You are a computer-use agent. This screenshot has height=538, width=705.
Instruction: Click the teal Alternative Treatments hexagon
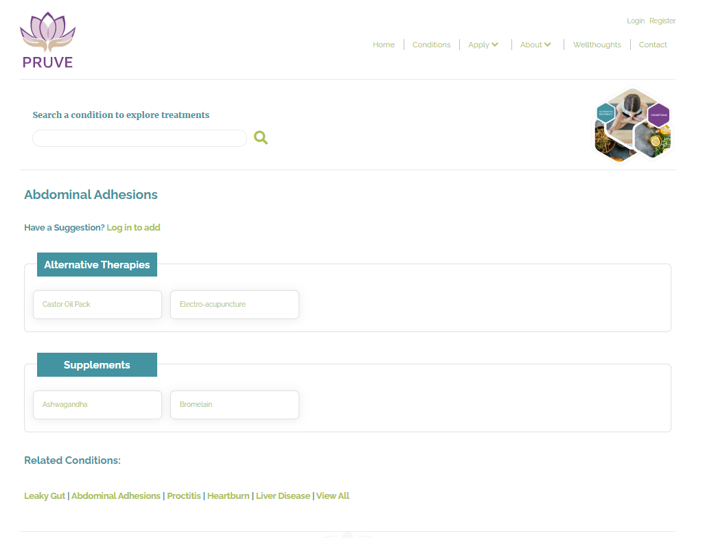(605, 113)
